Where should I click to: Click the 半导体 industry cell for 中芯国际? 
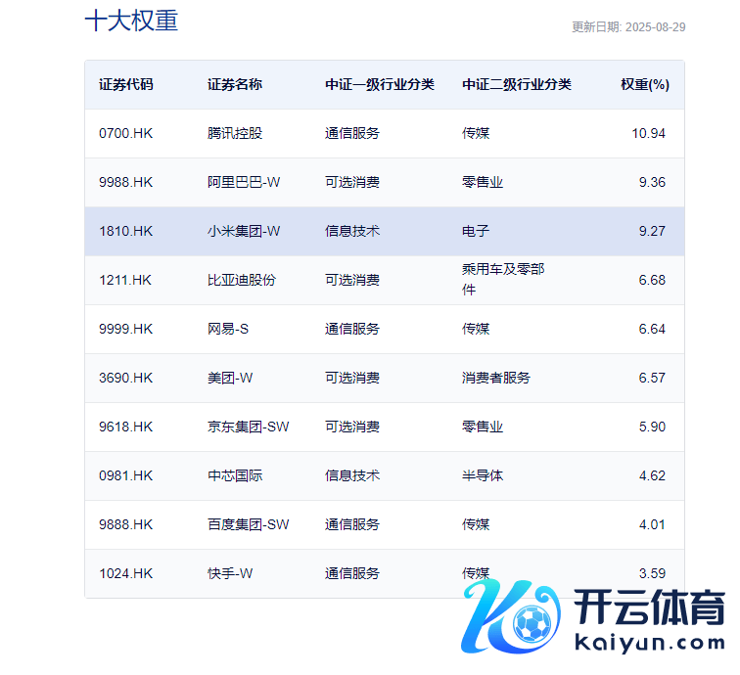(x=483, y=475)
